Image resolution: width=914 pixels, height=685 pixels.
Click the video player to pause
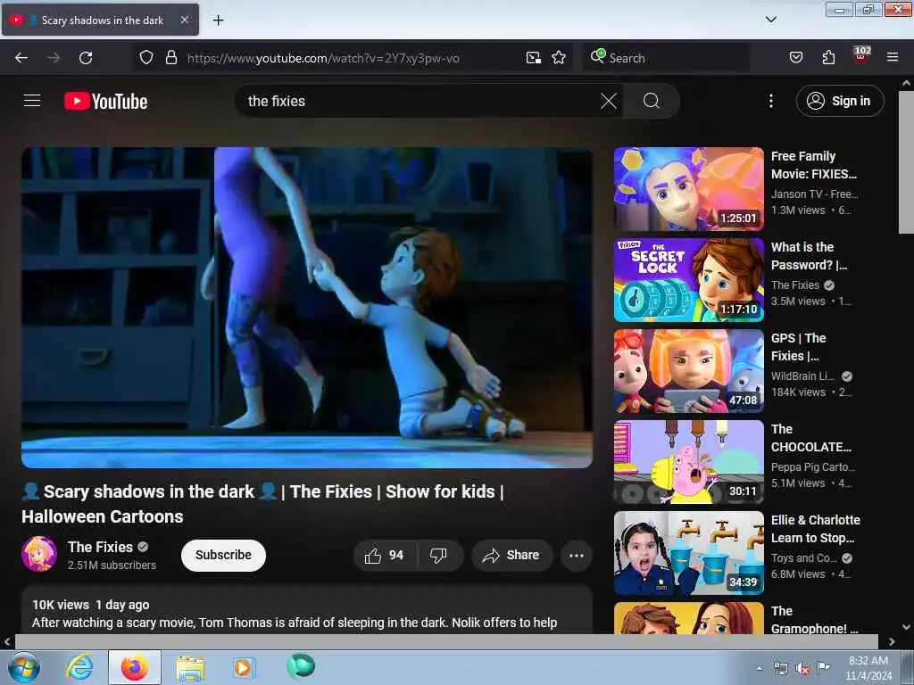307,307
